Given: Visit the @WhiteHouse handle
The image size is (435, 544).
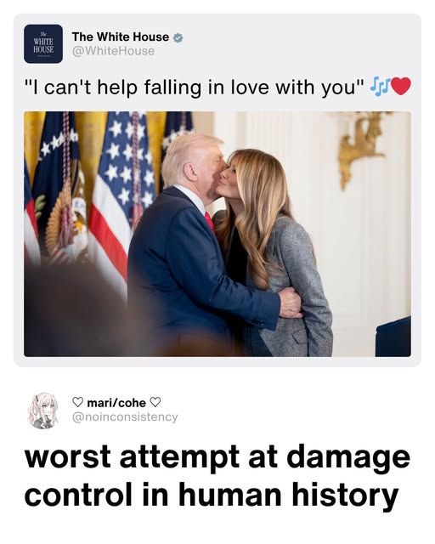Looking at the screenshot, I should pos(113,51).
